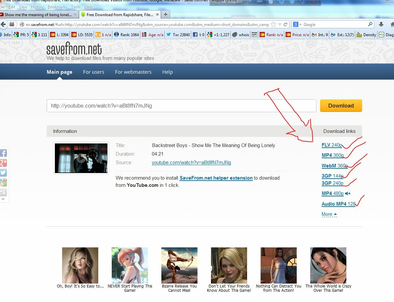Close the Show me the meaning tab
The width and height of the screenshot is (394, 302).
75,14
